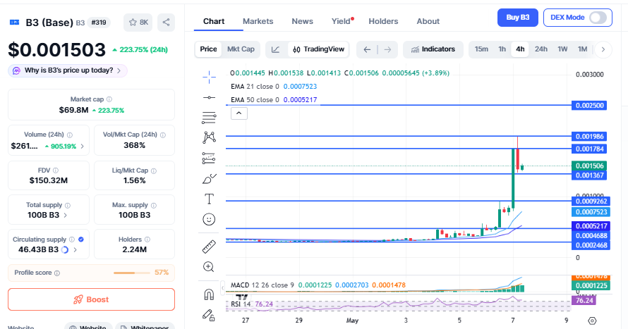Set interval to 24h
The image size is (628, 329).
tap(541, 49)
